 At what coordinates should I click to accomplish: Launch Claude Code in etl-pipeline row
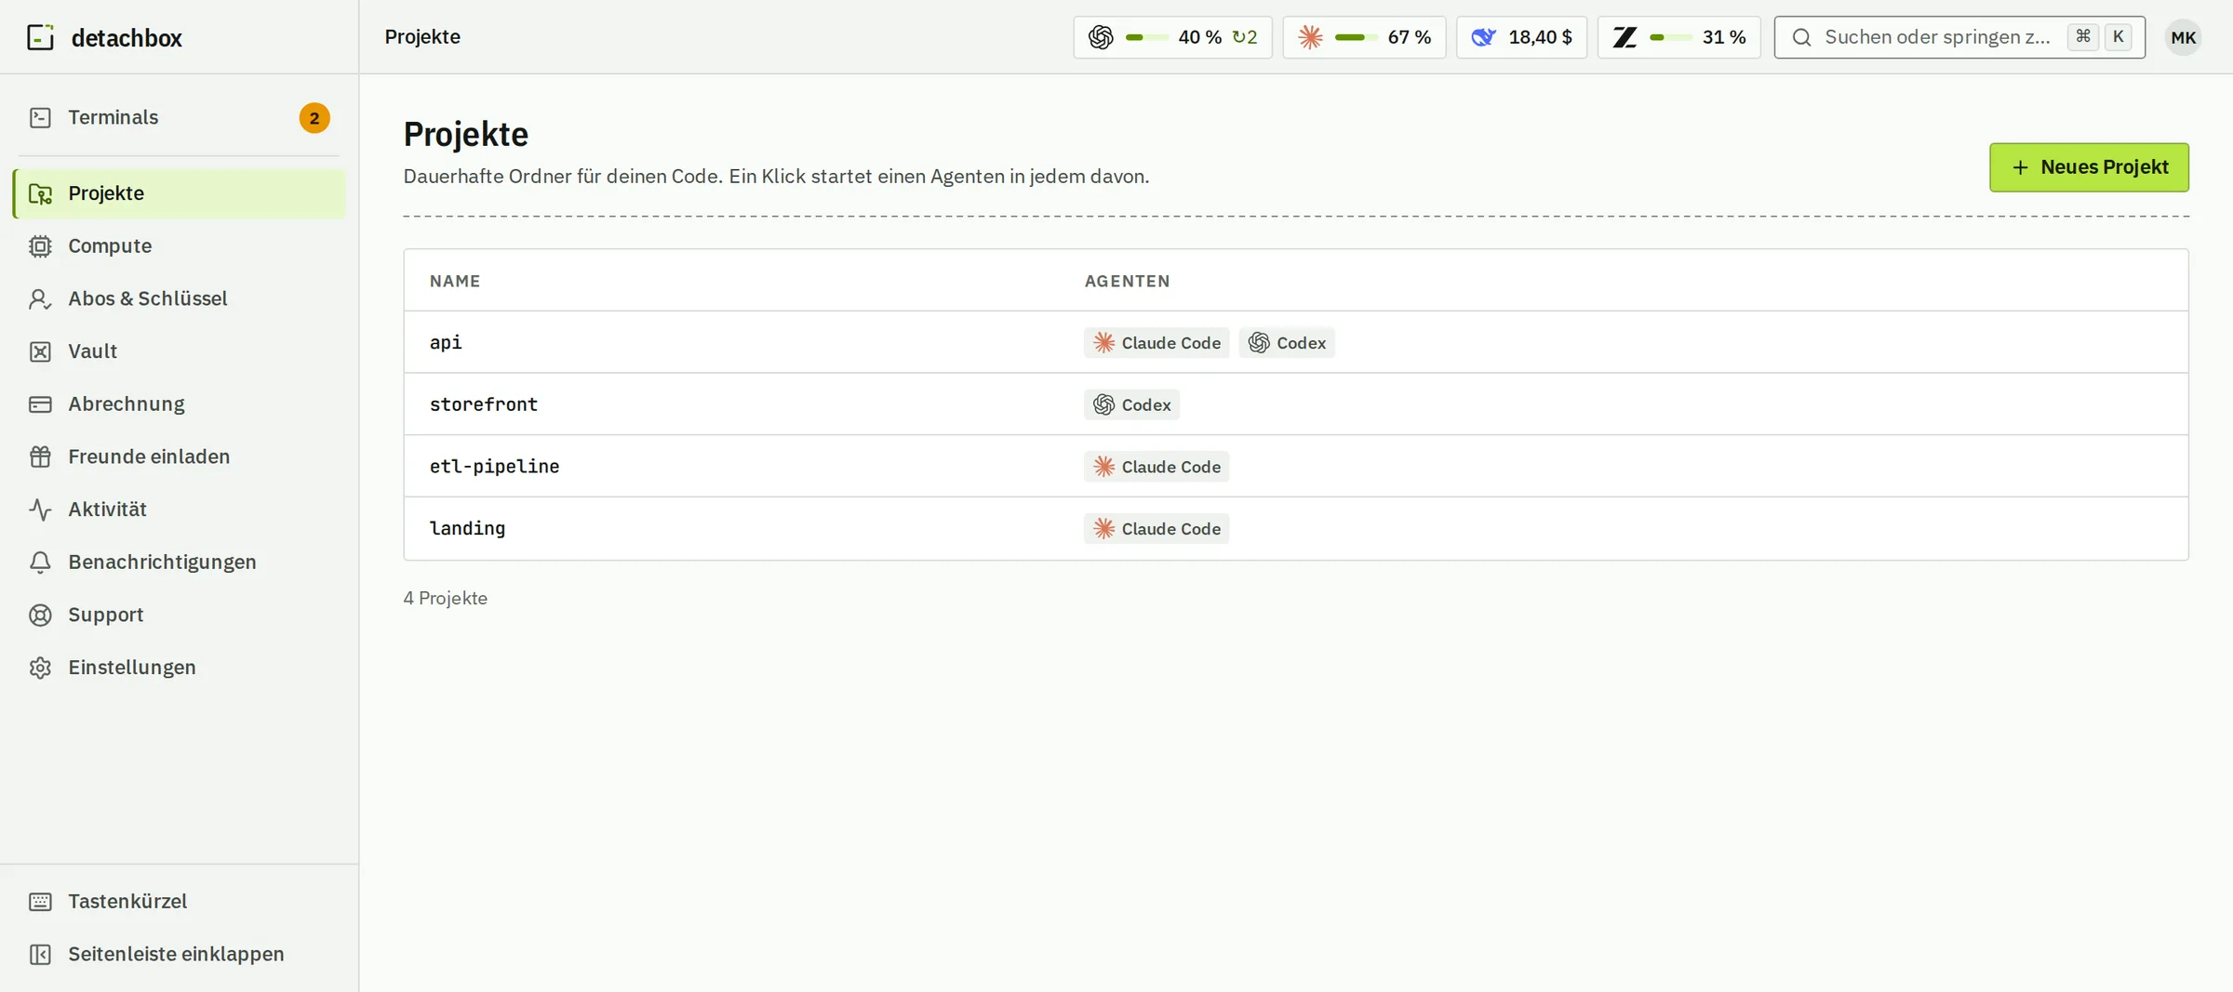(x=1157, y=467)
